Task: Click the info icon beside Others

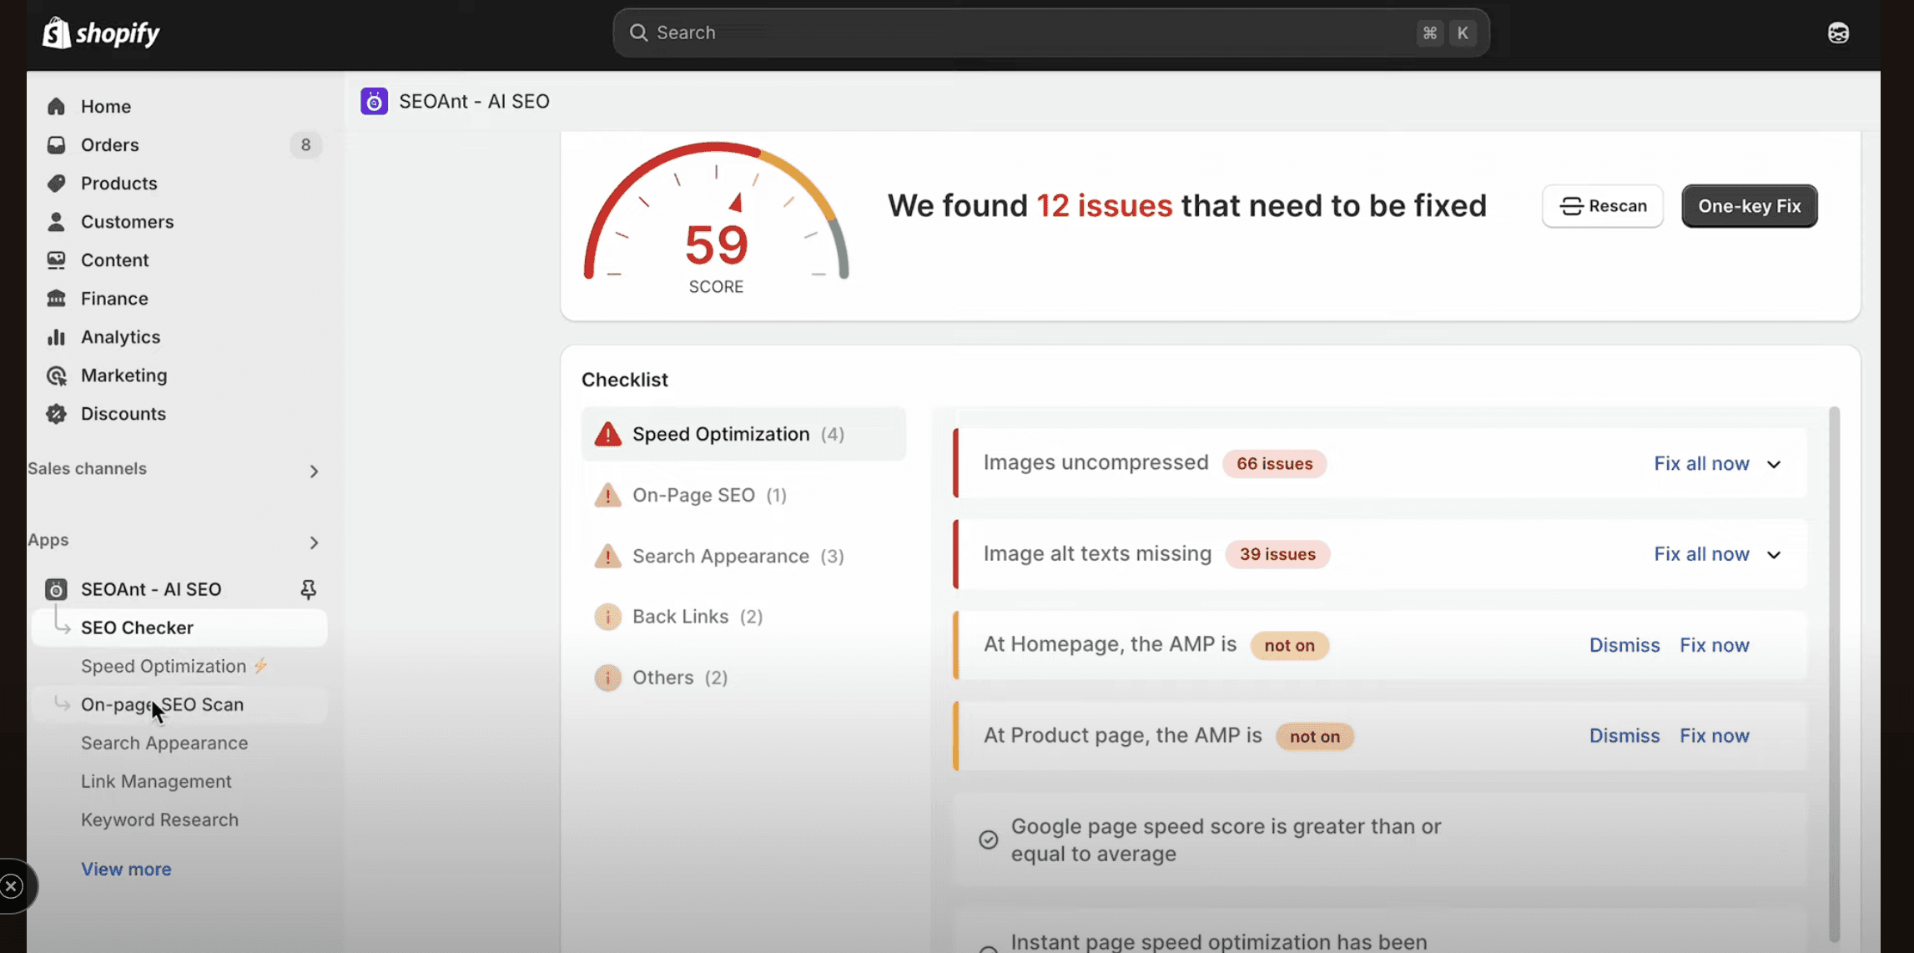Action: pyautogui.click(x=607, y=678)
